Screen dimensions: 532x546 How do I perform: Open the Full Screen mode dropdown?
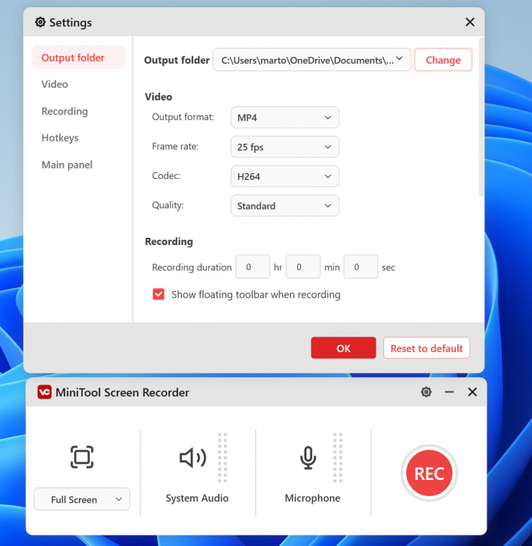[82, 499]
